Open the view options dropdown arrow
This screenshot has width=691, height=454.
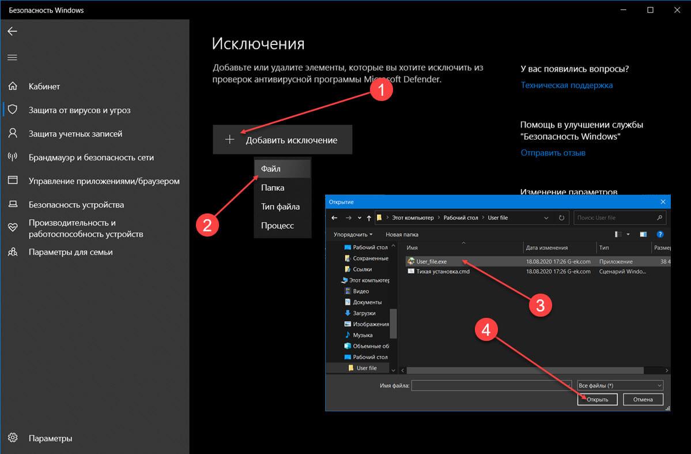point(628,234)
